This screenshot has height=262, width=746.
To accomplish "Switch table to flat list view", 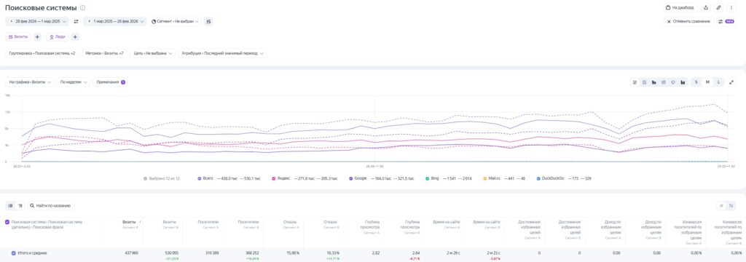I will [x=10, y=205].
